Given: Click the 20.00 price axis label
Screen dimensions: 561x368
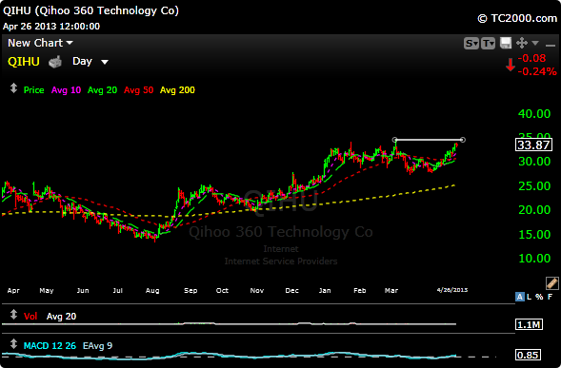Looking at the screenshot, I should [534, 210].
